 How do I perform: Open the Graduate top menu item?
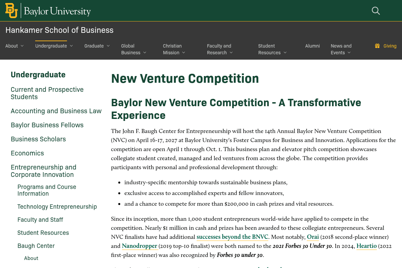[94, 46]
